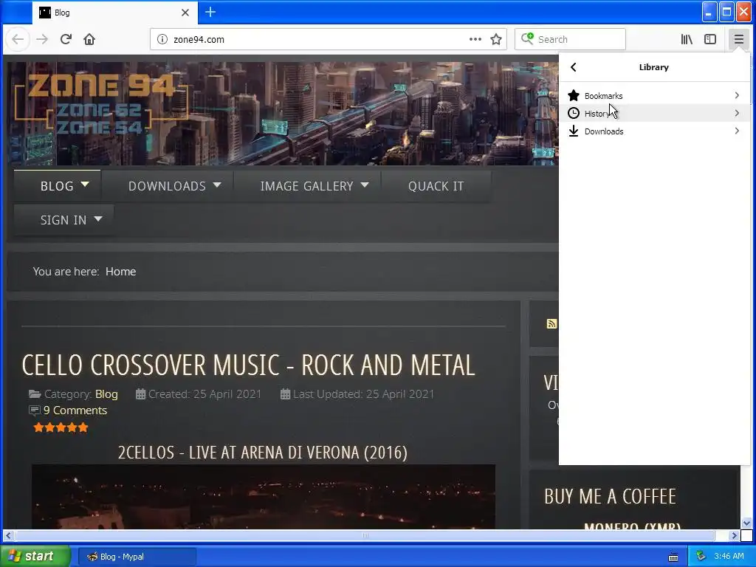Viewport: 756px width, 567px height.
Task: Open the Cello Crossover Music article title
Action: click(248, 365)
